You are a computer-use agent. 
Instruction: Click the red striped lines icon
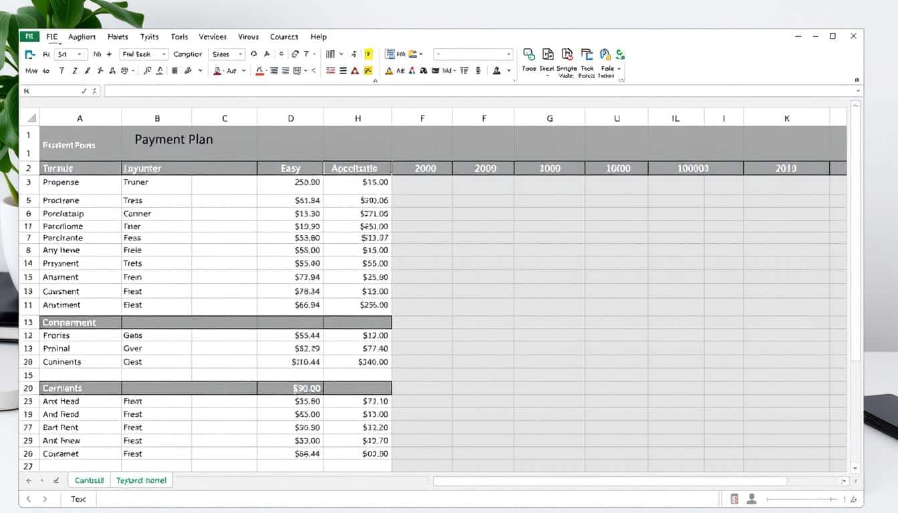click(x=330, y=70)
